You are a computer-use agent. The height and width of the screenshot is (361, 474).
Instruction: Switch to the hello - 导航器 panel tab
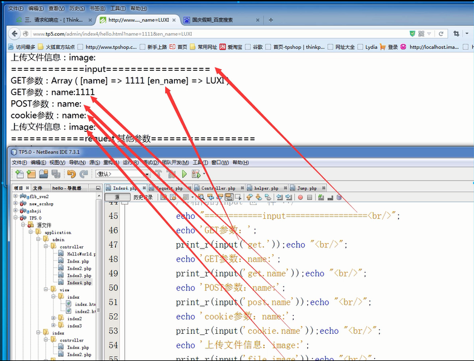click(67, 188)
